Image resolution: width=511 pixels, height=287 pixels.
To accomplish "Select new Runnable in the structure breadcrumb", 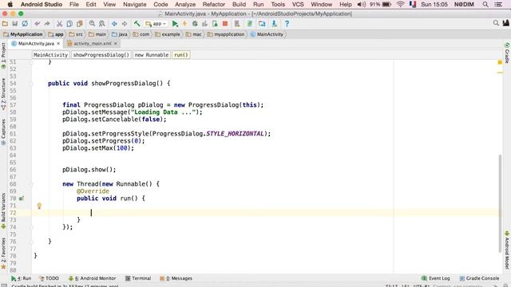I will [x=152, y=55].
